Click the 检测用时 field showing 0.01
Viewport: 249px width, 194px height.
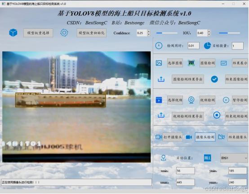[194, 46]
